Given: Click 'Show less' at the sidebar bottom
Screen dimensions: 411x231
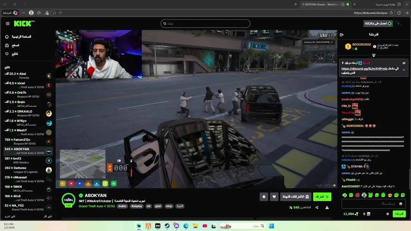Looking at the screenshot, I should (x=48, y=217).
